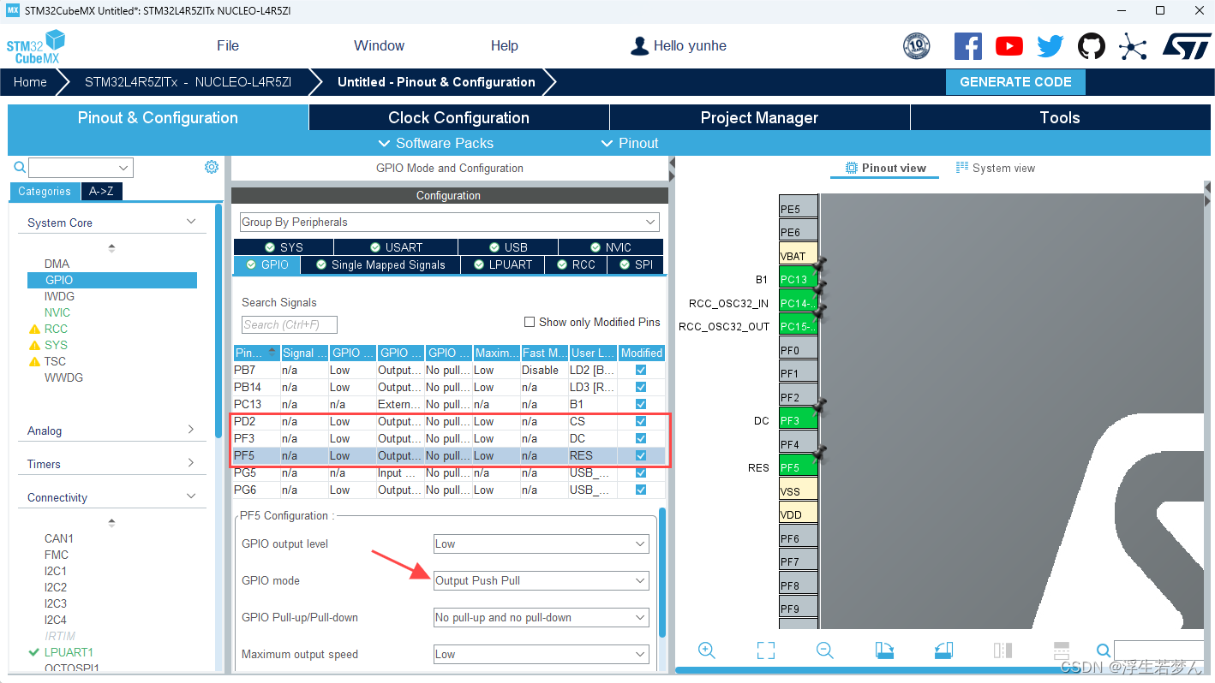The height and width of the screenshot is (683, 1215).
Task: Select the LPUART peripheral tab
Action: [502, 264]
